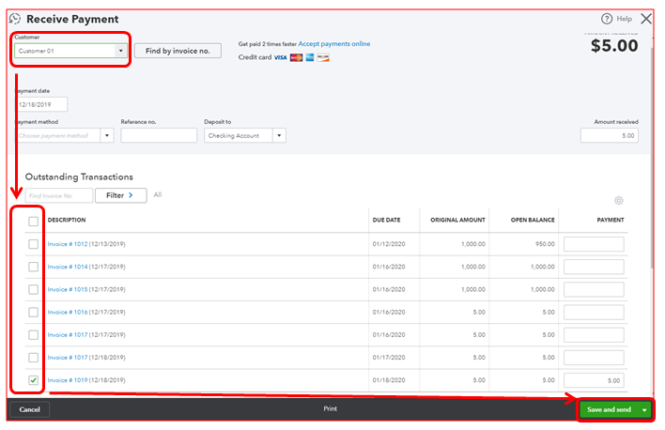665x430 pixels.
Task: Open Invoice # 1012 link
Action: 68,244
